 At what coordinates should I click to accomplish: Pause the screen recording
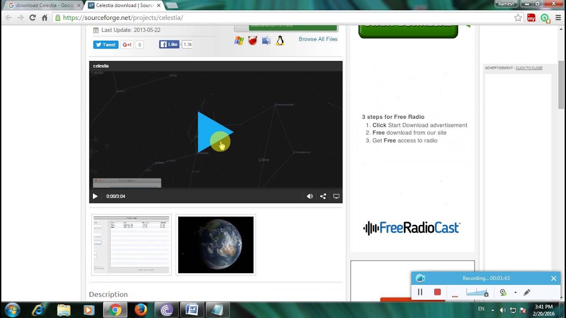[x=420, y=292]
